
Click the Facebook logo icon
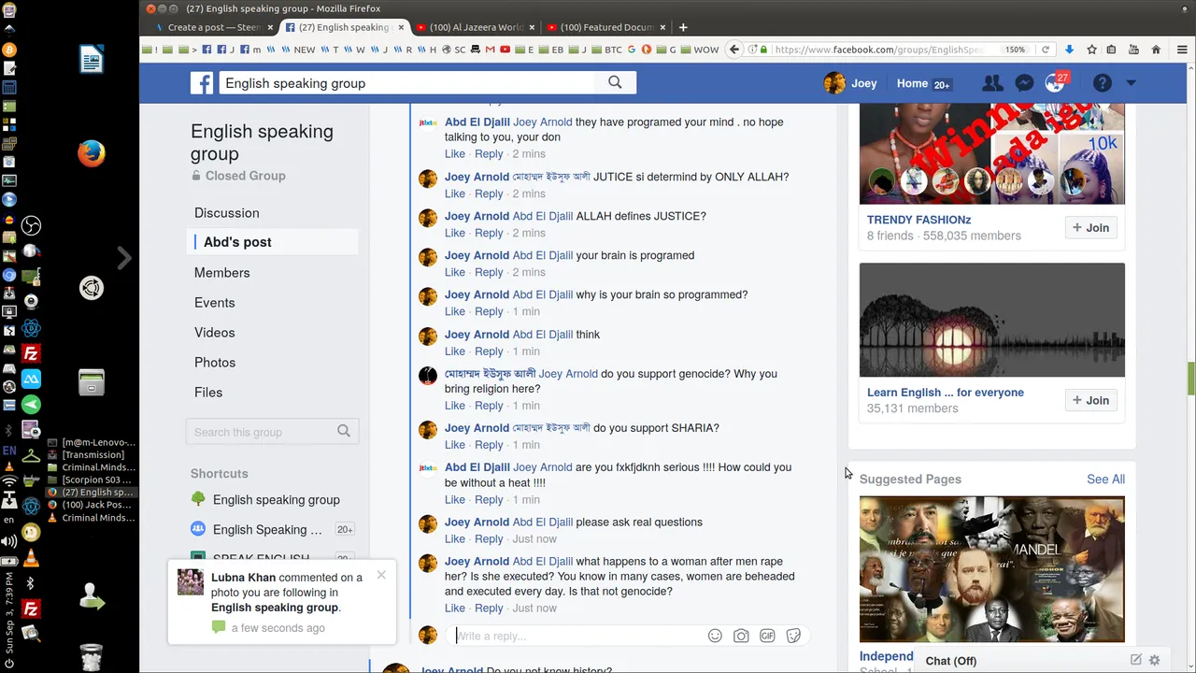coord(202,83)
